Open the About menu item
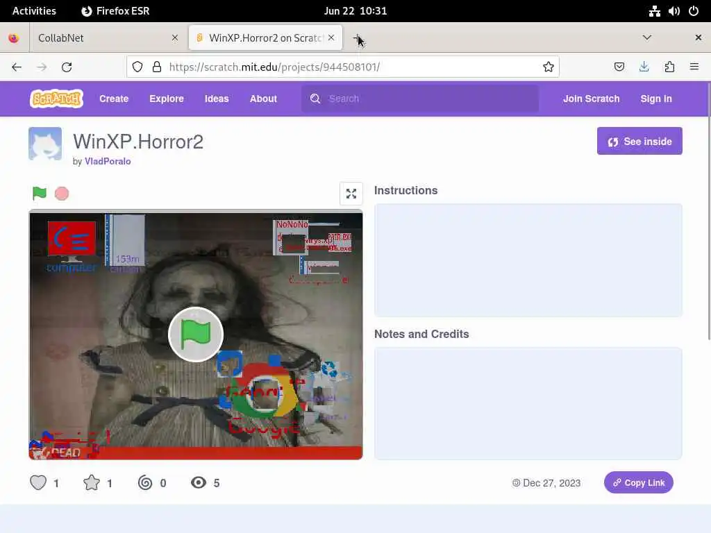 pos(263,99)
